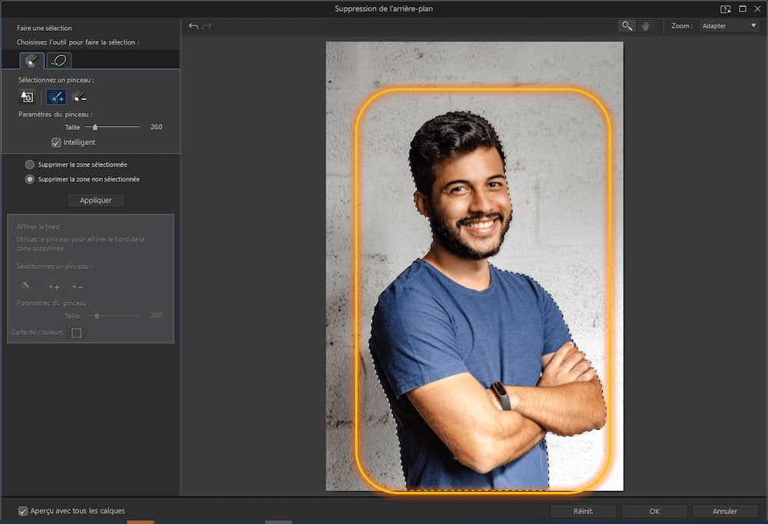Uncheck the Intelligent checkbox
This screenshot has width=768, height=524.
[x=56, y=143]
